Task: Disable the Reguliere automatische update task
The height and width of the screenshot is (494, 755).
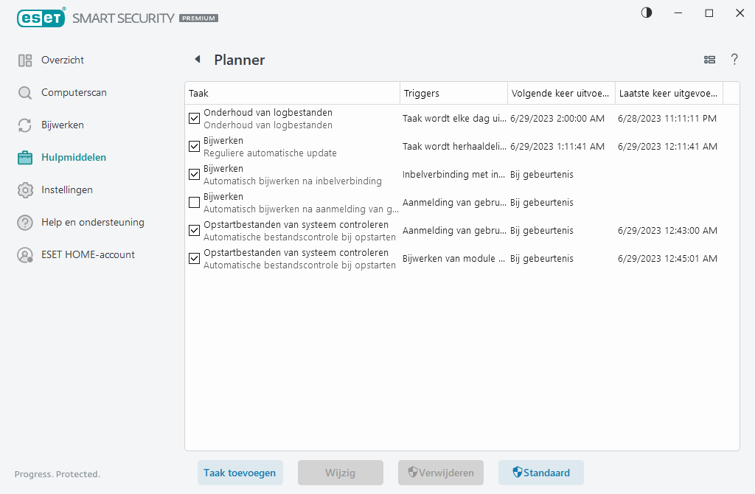Action: click(x=194, y=146)
